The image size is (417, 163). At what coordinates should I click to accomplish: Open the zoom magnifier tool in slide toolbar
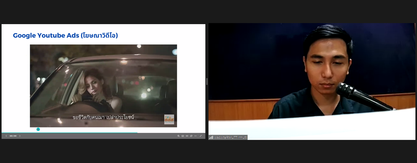tap(179, 136)
